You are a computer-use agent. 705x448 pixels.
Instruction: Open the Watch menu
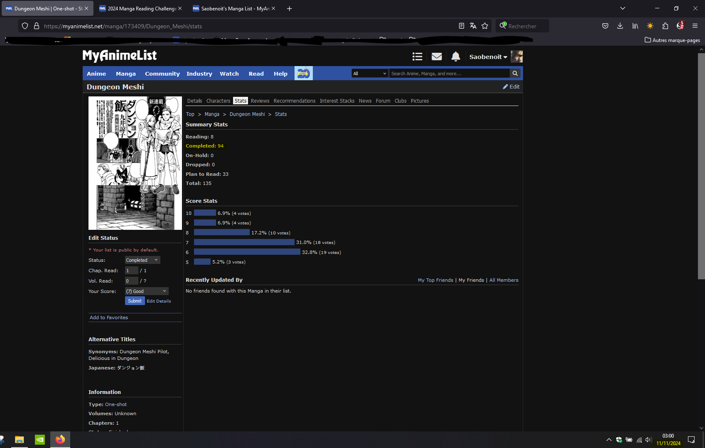(229, 74)
